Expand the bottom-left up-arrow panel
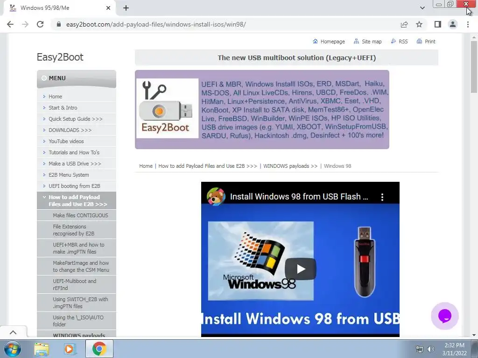The image size is (478, 358). tap(13, 332)
